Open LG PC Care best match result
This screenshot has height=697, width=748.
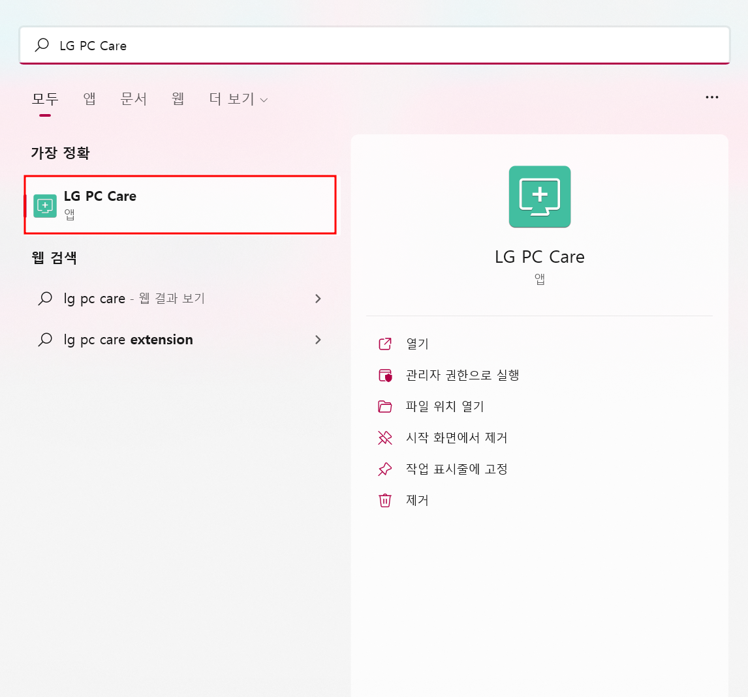[x=180, y=205]
